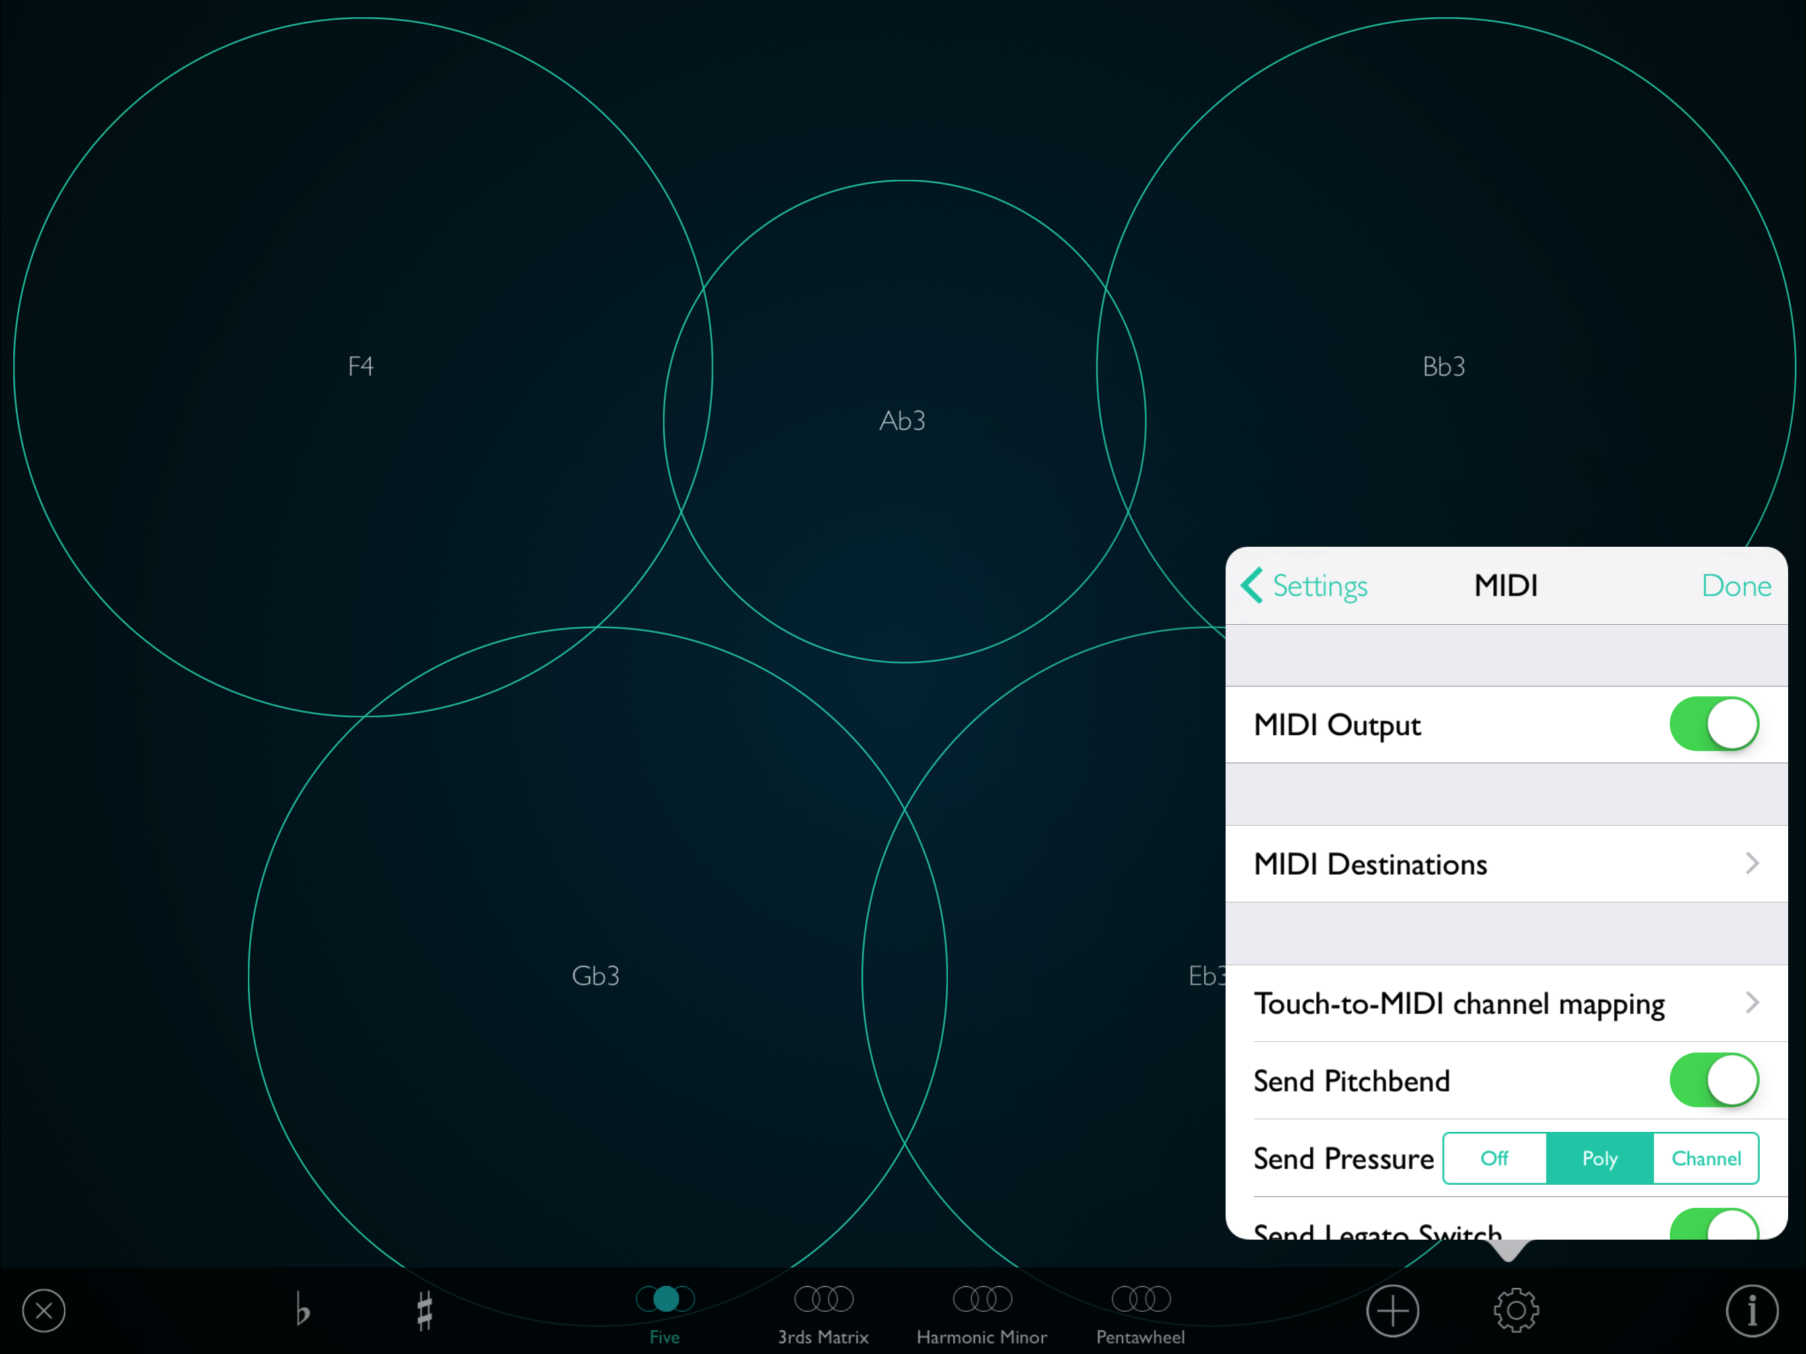Tap the flat transpose symbol

pyautogui.click(x=302, y=1308)
